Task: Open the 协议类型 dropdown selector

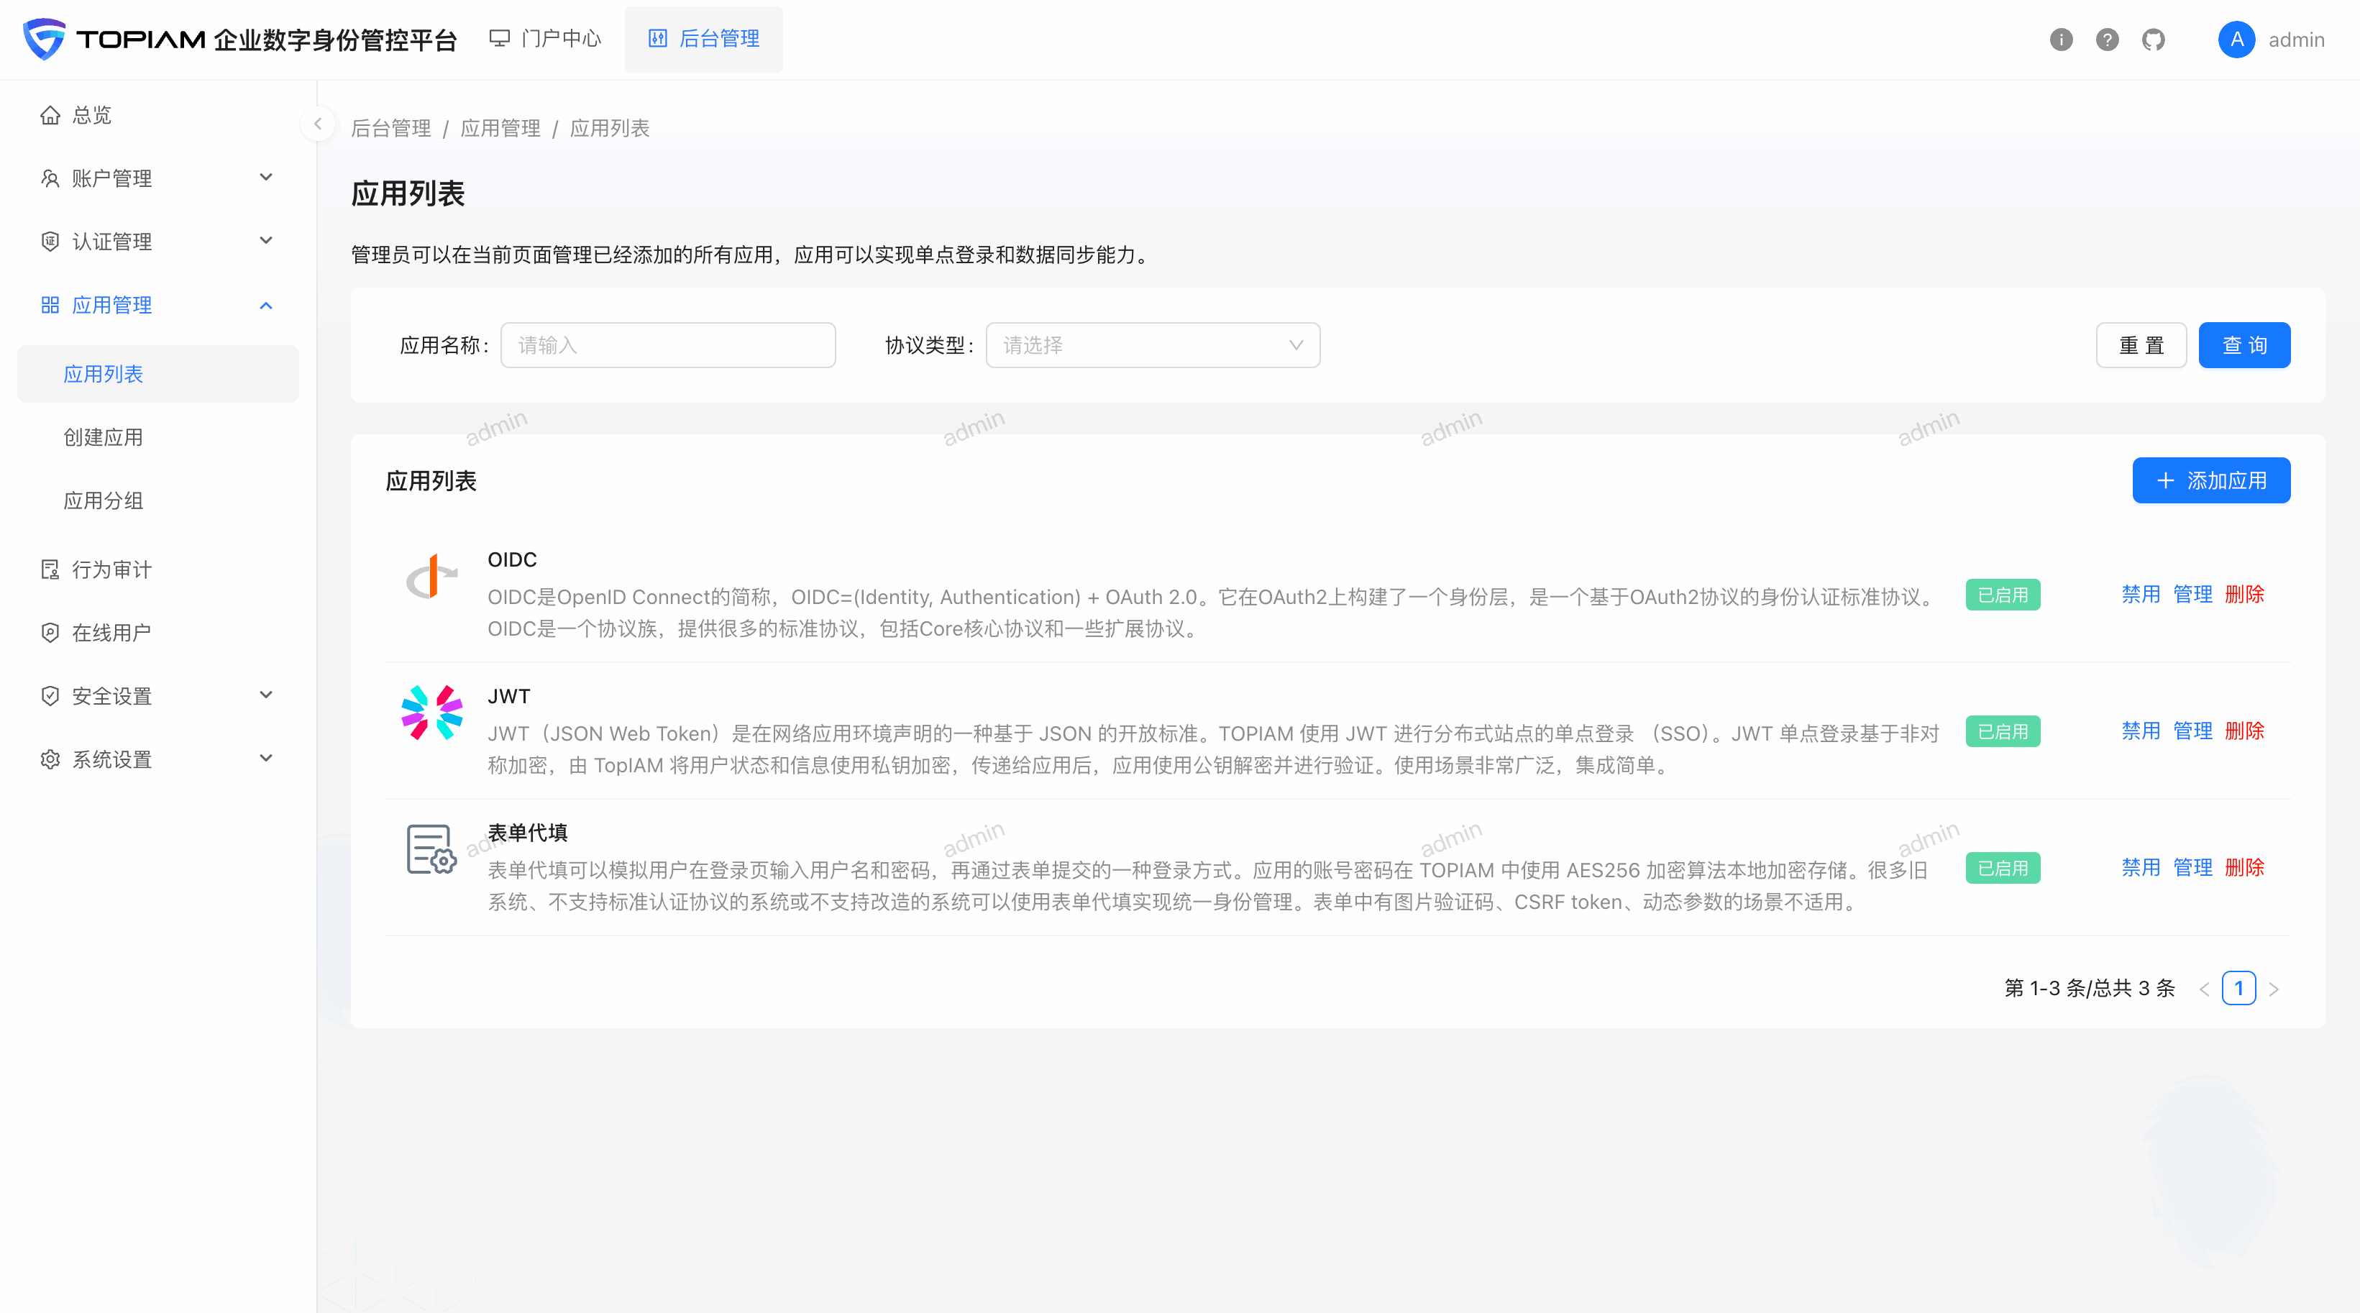Action: (1152, 345)
